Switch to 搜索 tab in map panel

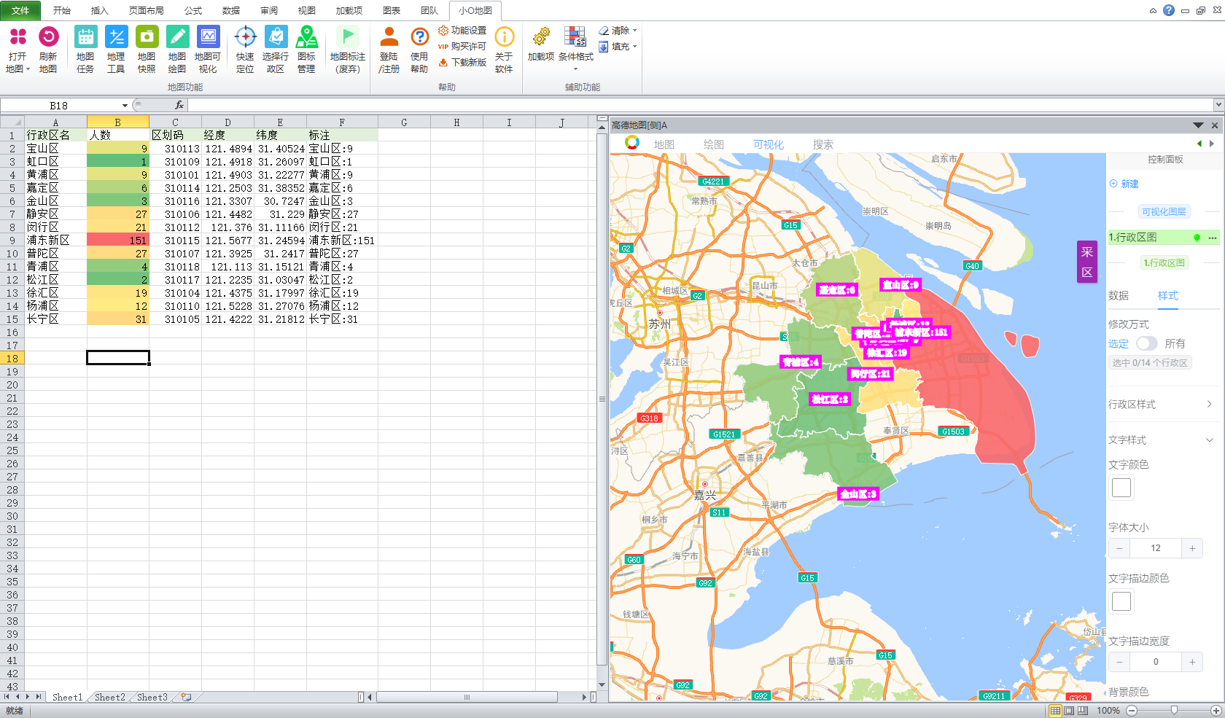pyautogui.click(x=823, y=144)
